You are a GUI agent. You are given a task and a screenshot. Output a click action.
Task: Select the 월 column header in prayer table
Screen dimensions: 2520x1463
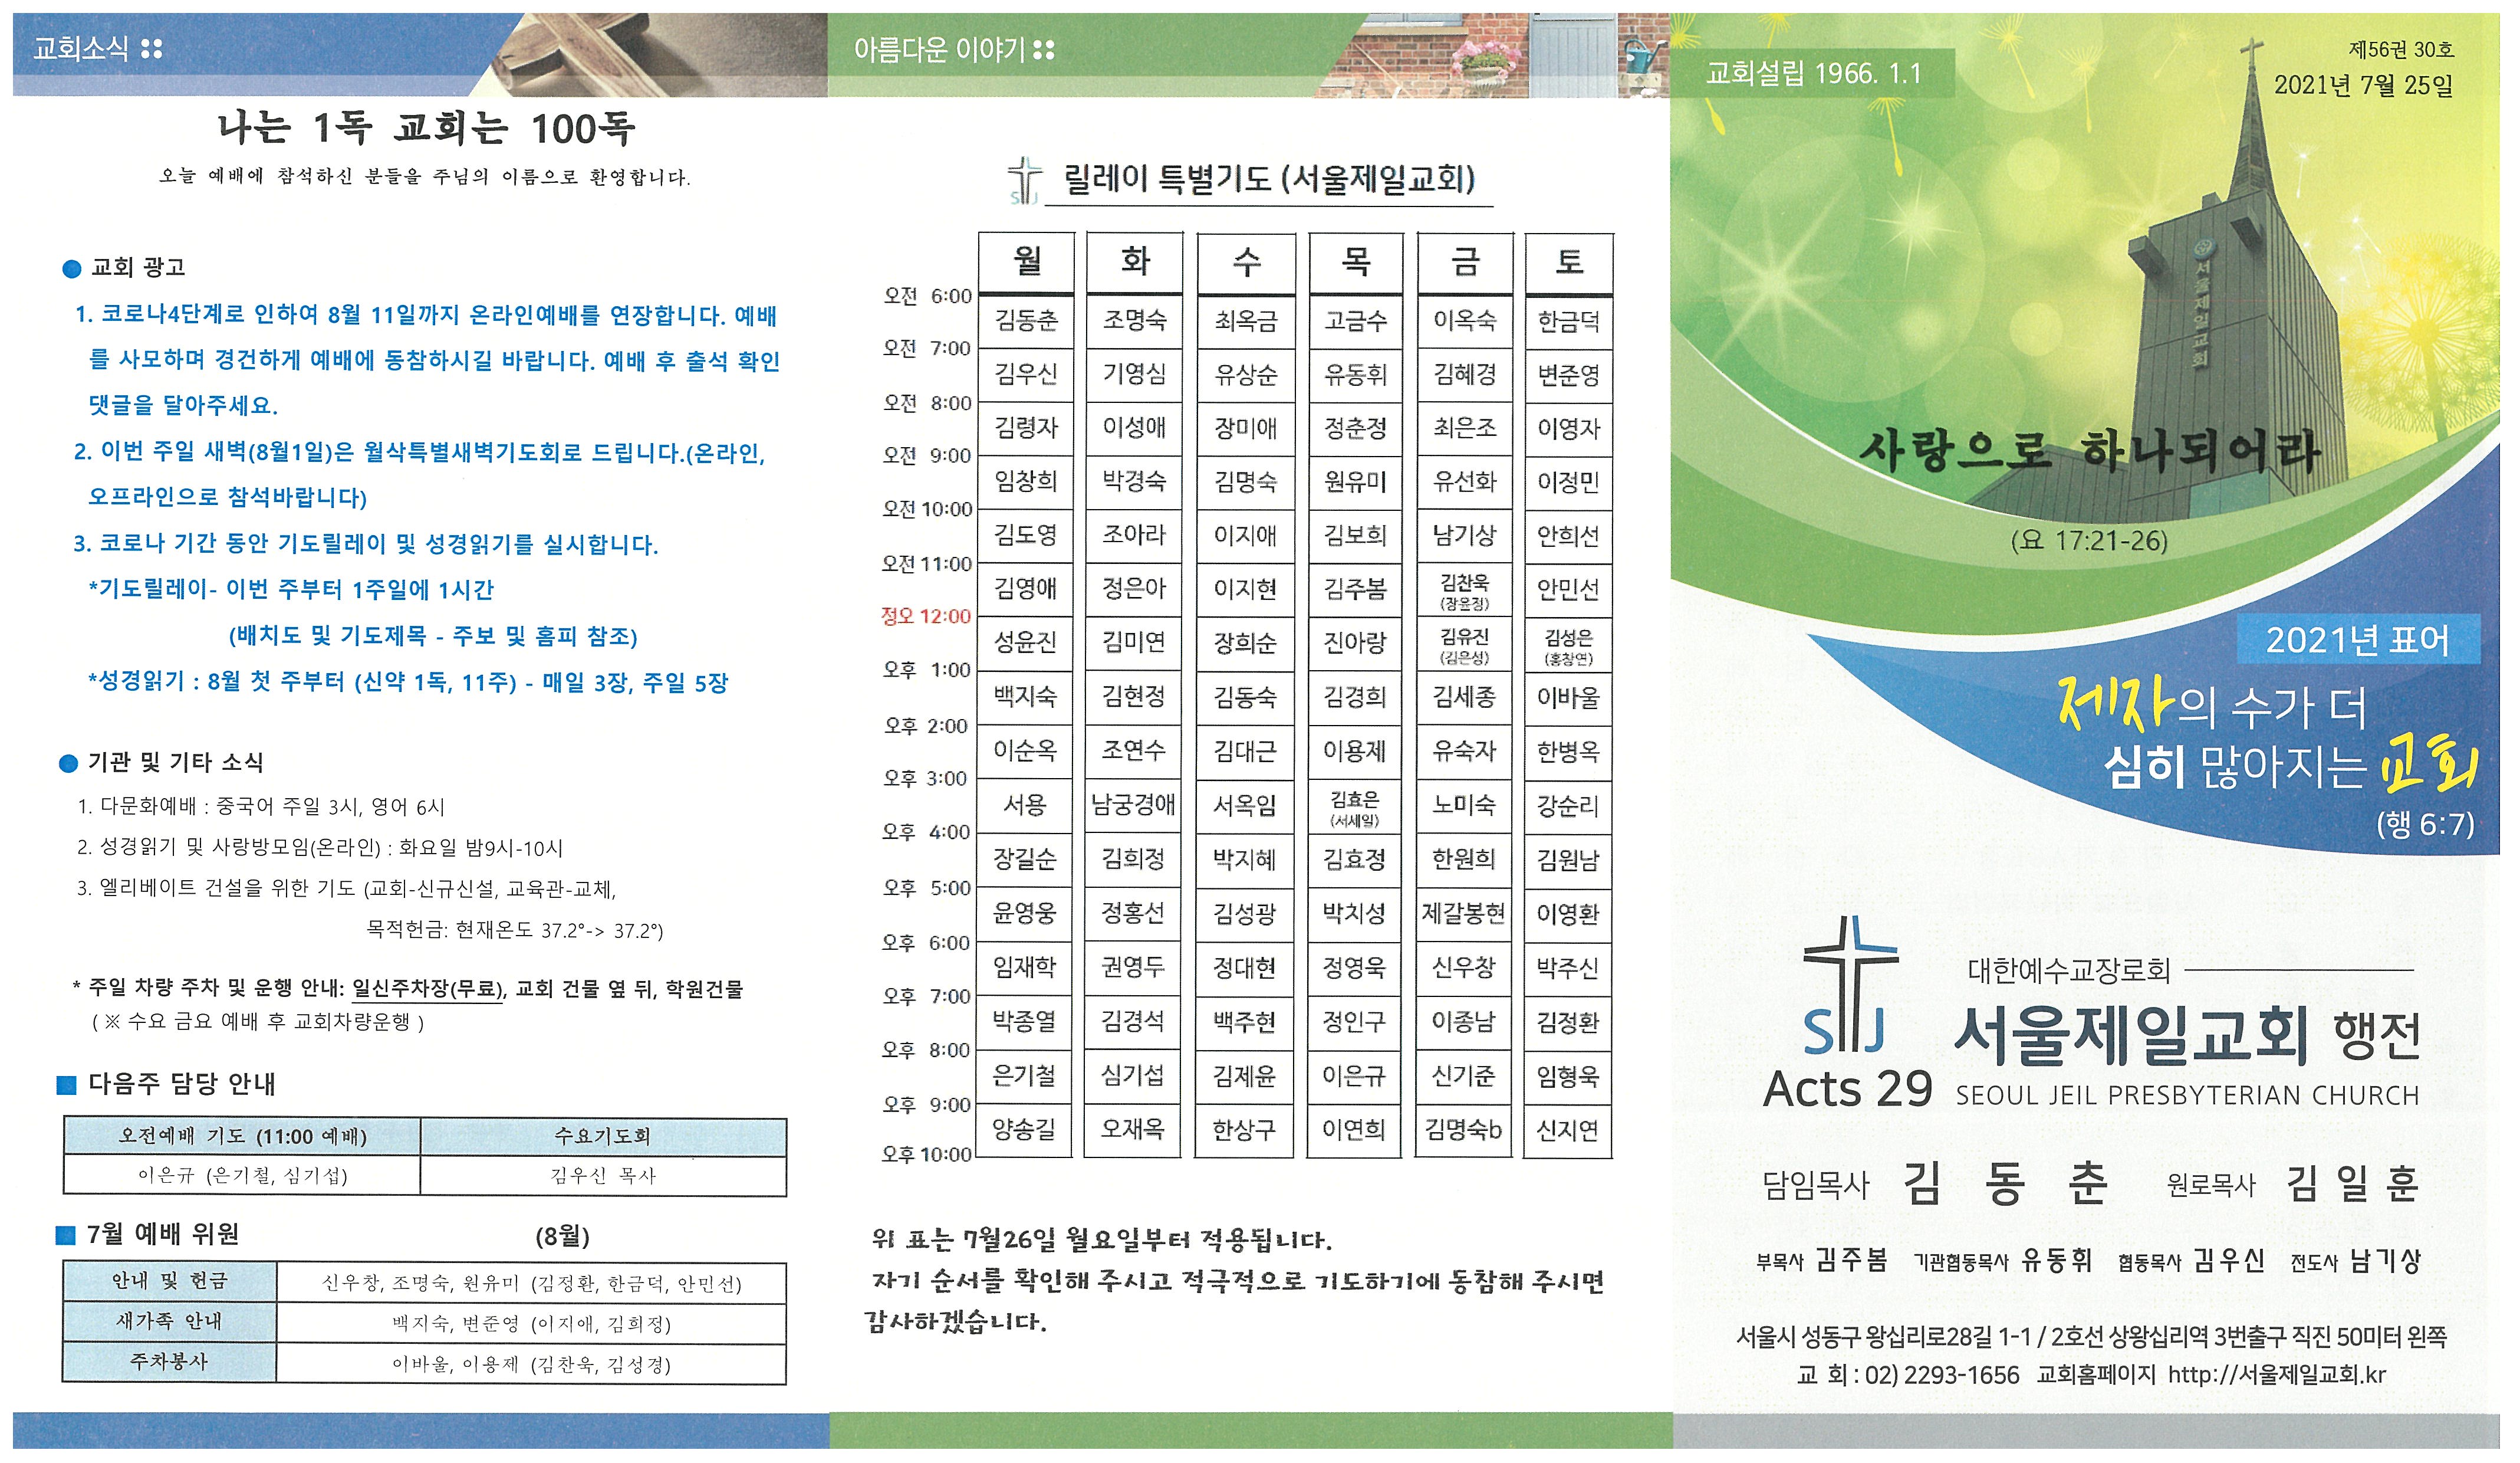pos(1026,262)
